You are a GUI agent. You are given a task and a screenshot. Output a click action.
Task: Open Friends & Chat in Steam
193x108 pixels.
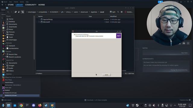pos(185,100)
